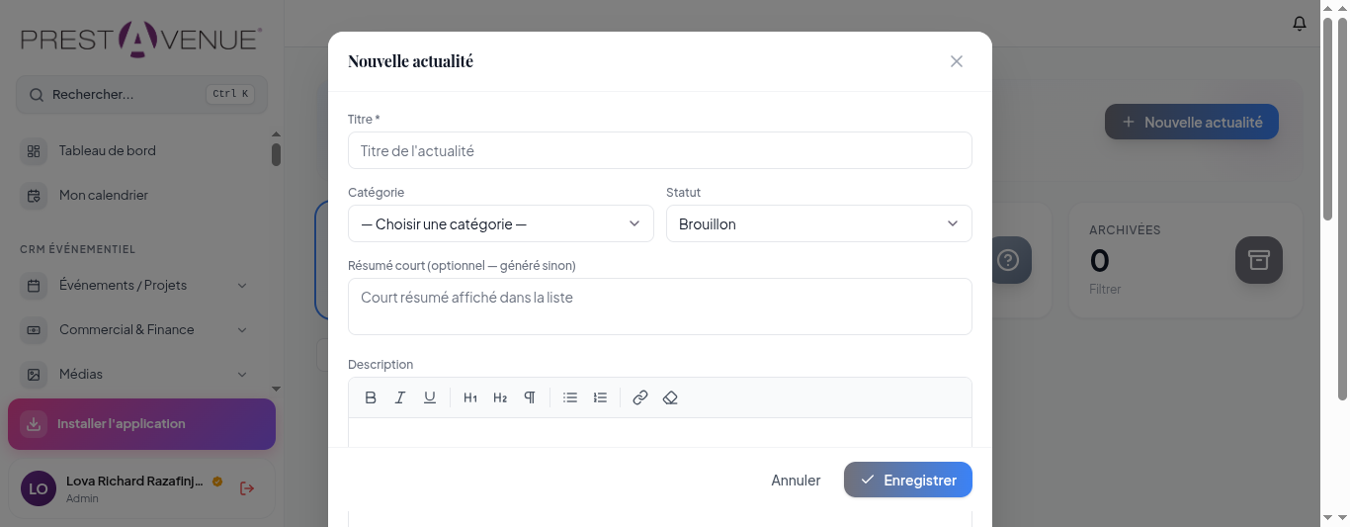Click the verified badge beside user name
This screenshot has height=527, width=1350.
pos(217,482)
